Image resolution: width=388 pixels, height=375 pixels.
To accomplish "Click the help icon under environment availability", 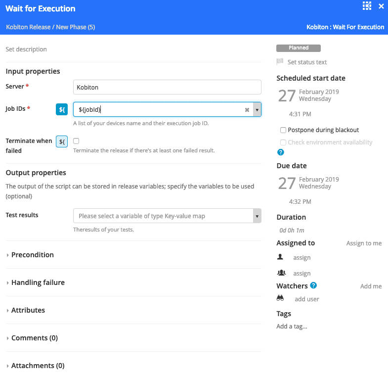I will pyautogui.click(x=281, y=152).
